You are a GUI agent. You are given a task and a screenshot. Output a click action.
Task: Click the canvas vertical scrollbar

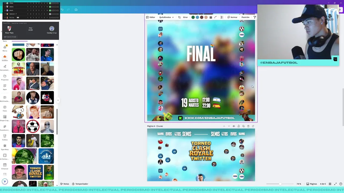pos(343,107)
